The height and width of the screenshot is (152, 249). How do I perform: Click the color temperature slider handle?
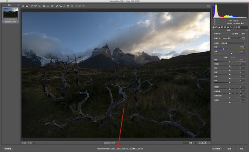point(223,49)
